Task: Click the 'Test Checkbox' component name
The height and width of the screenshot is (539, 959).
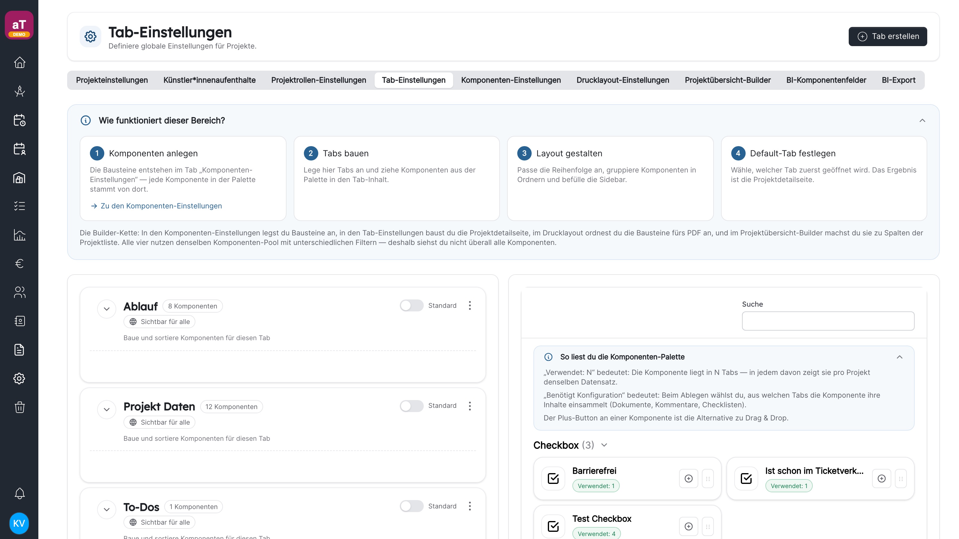Action: 601,519
